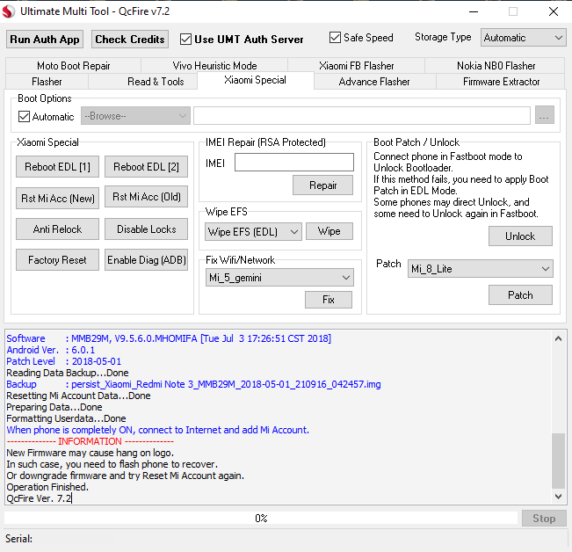572x552 pixels.
Task: Click the Serial: status bar label
Action: coord(18,539)
